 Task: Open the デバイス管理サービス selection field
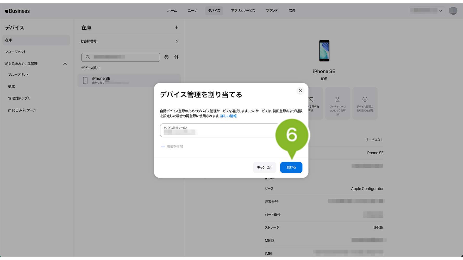pyautogui.click(x=217, y=130)
